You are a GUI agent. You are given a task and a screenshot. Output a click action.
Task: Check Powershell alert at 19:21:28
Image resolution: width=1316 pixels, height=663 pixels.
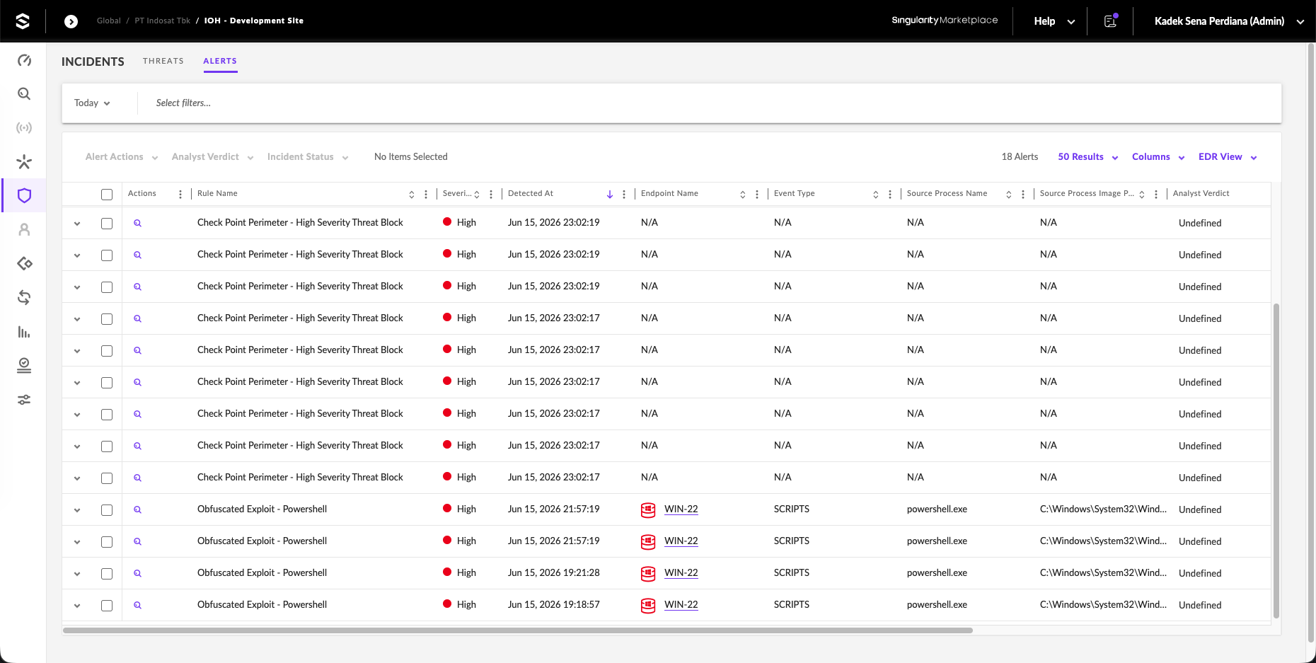[x=107, y=574]
